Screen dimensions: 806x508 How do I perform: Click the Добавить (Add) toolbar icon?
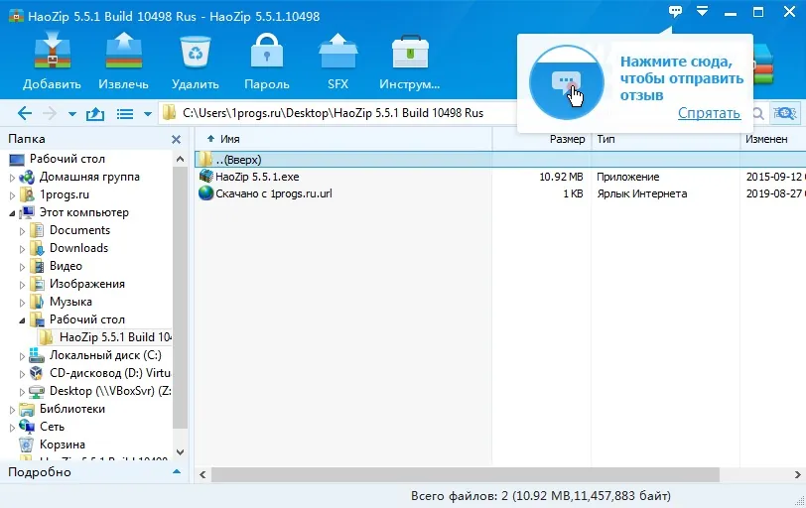(52, 51)
